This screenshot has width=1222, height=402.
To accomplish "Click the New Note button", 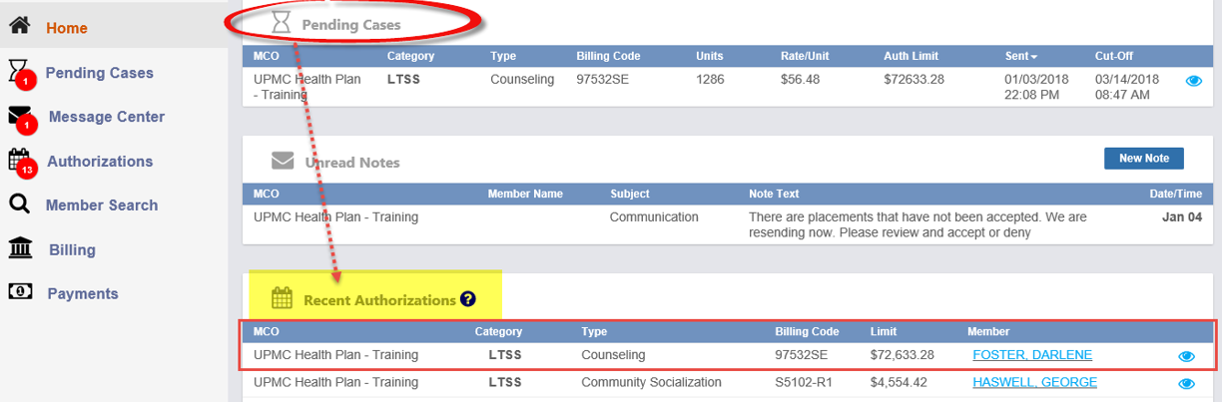I will pos(1143,159).
